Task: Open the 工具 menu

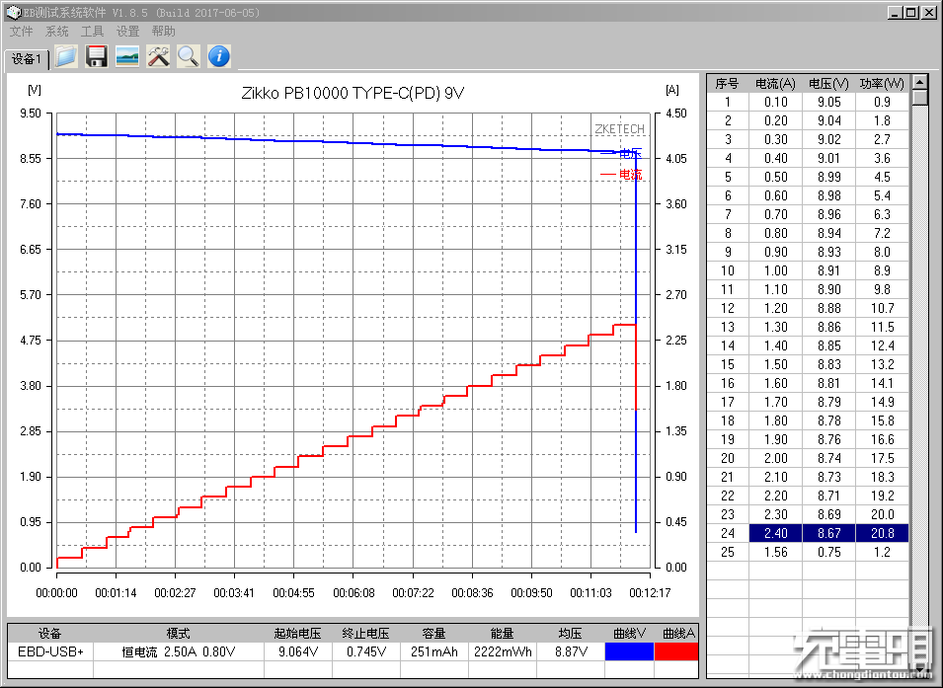Action: (92, 32)
